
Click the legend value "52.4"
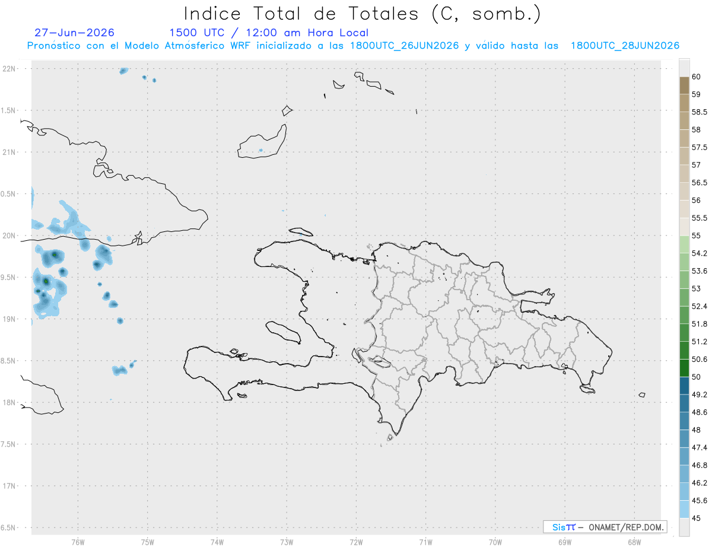tap(700, 306)
